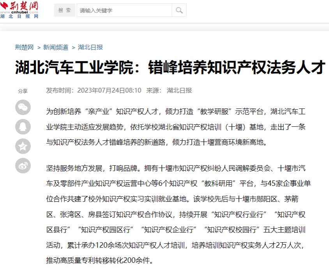Open 荆楚网 breadcrumb link
Viewport: 329px width, 271px height.
24,47
